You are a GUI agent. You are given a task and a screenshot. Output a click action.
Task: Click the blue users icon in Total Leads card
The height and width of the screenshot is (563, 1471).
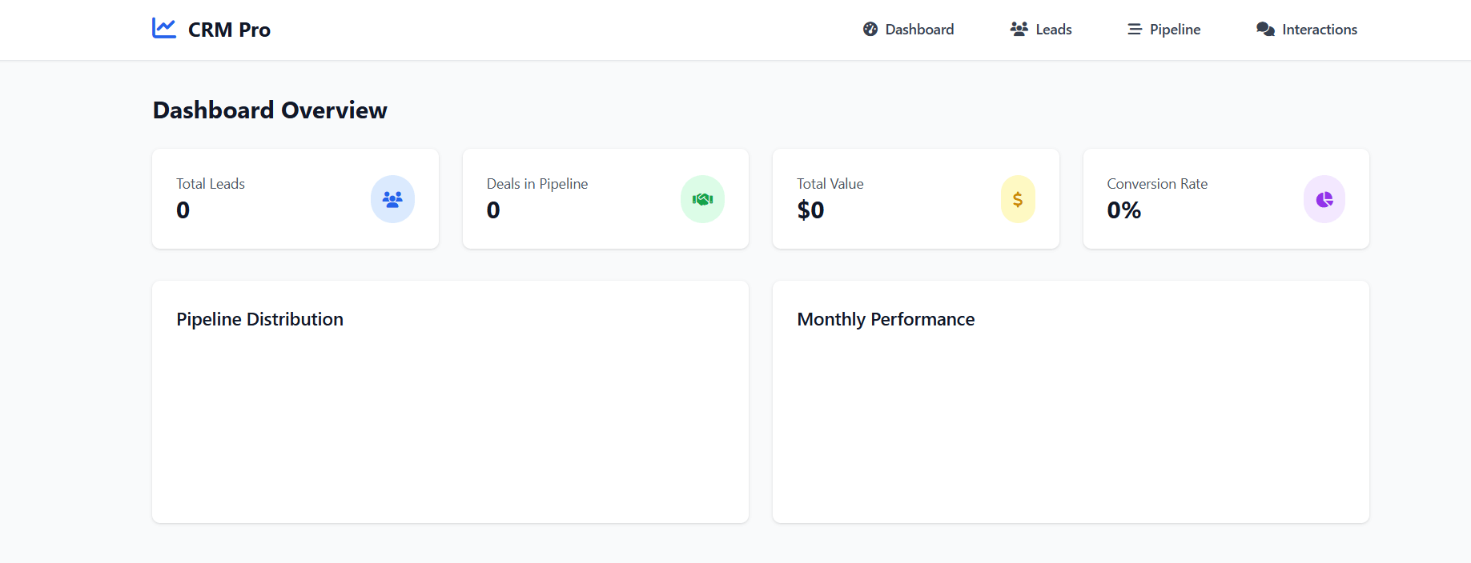[392, 199]
